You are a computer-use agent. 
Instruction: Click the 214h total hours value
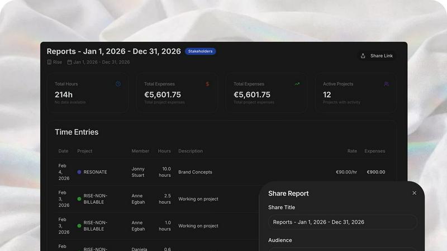(64, 94)
